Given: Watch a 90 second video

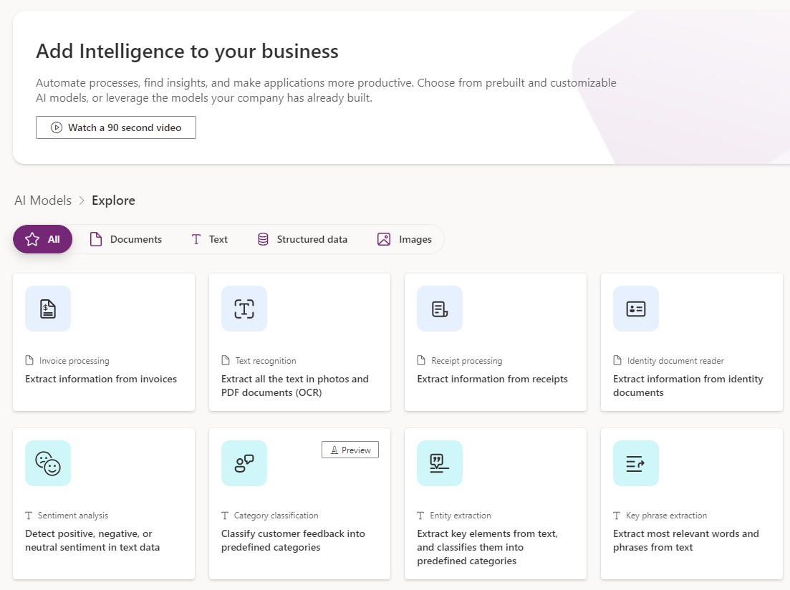Looking at the screenshot, I should tap(116, 127).
